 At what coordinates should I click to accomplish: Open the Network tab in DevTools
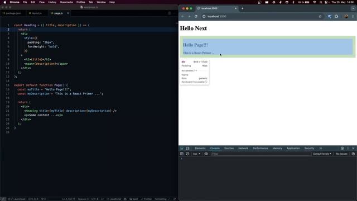(243, 149)
